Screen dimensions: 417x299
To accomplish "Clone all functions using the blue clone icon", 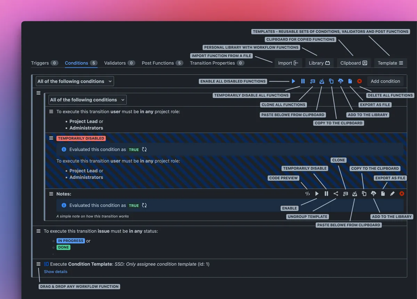I will 312,81.
